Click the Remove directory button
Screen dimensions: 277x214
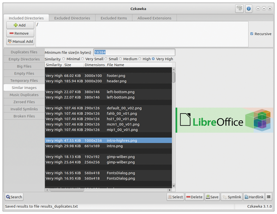click(20, 33)
